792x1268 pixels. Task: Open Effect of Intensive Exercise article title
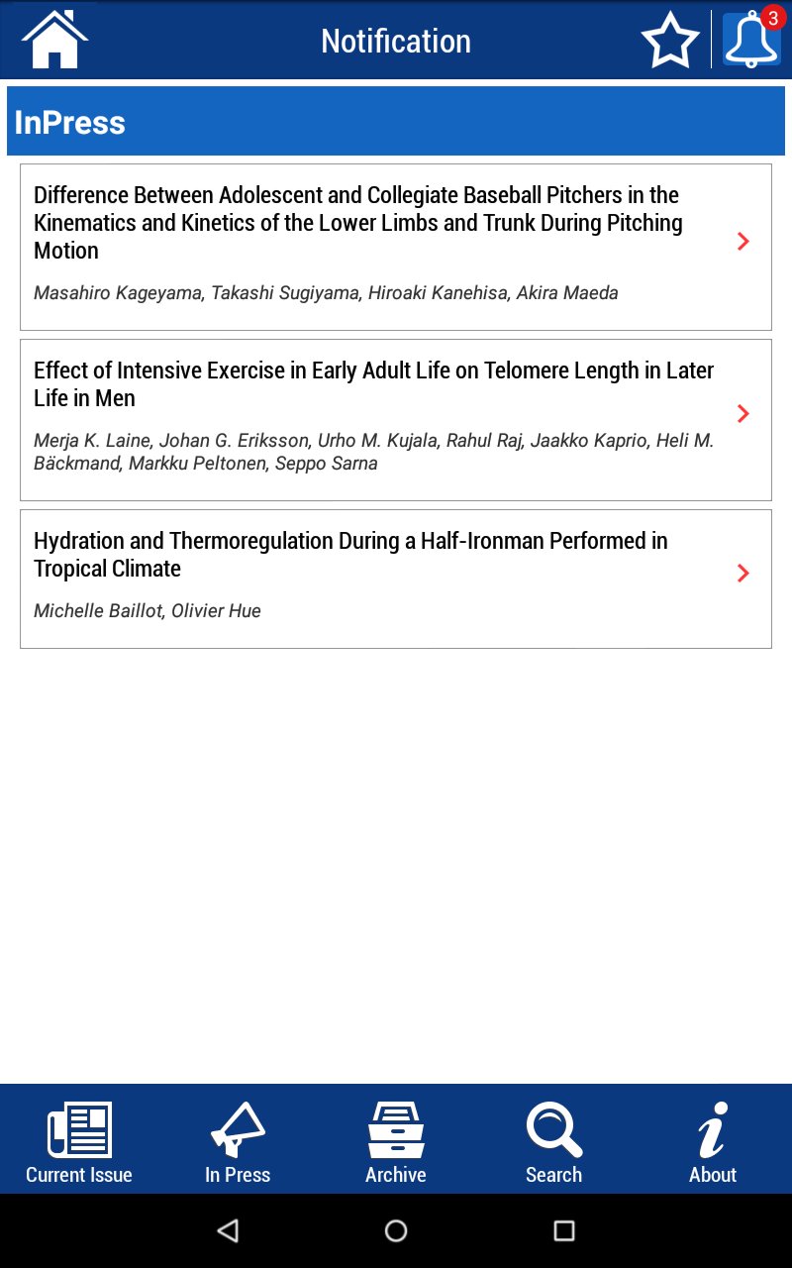(373, 384)
